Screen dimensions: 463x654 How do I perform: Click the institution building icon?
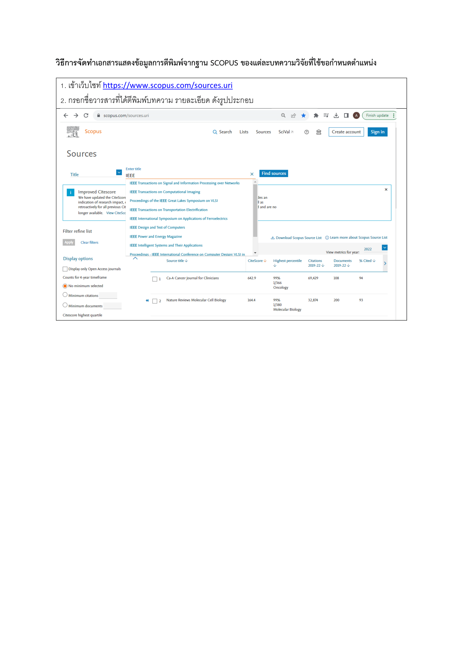319,132
